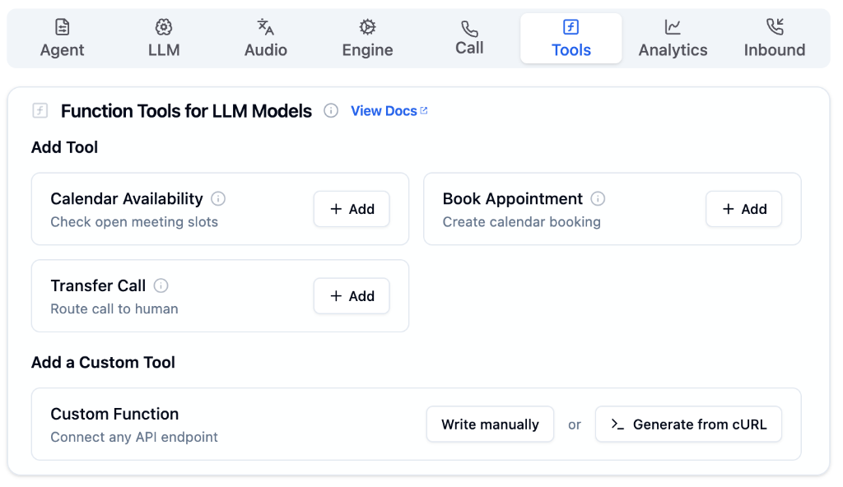Click the Route call to human text
843x487 pixels.
pyautogui.click(x=114, y=309)
